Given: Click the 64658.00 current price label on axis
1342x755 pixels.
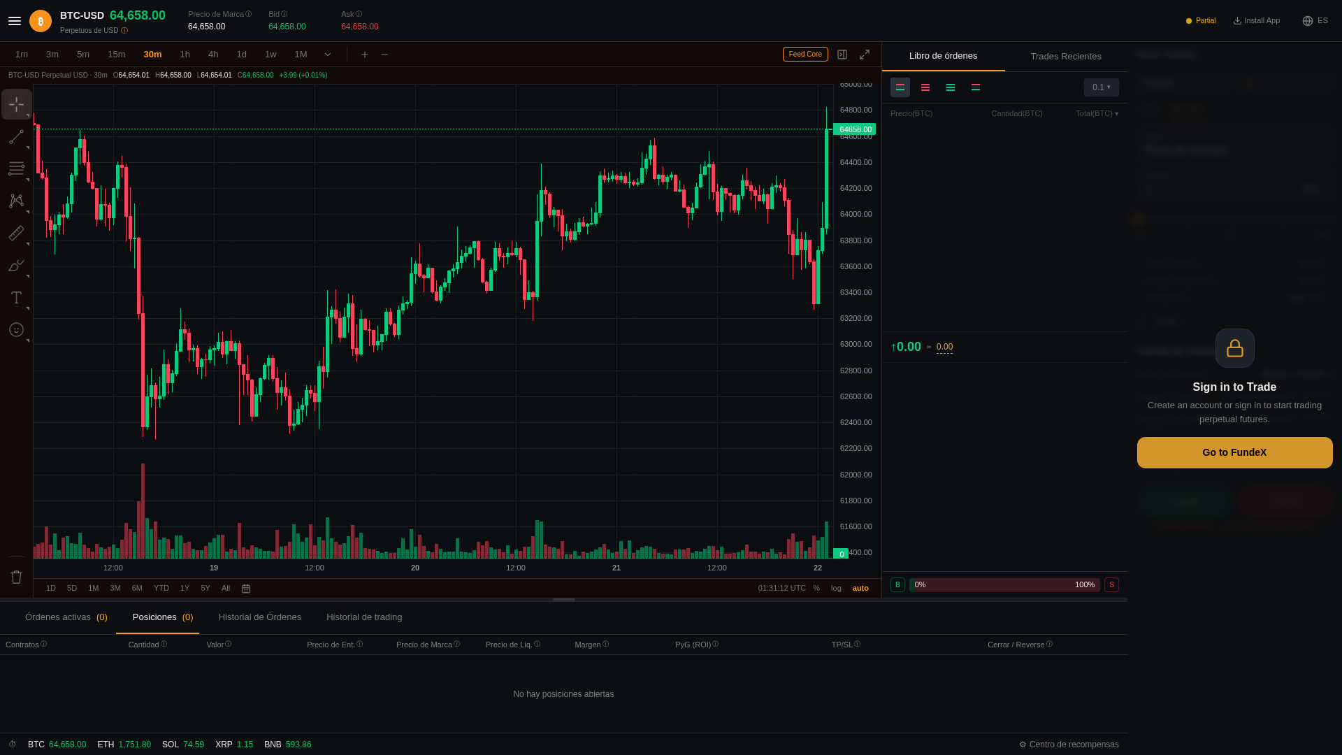Looking at the screenshot, I should coord(854,129).
